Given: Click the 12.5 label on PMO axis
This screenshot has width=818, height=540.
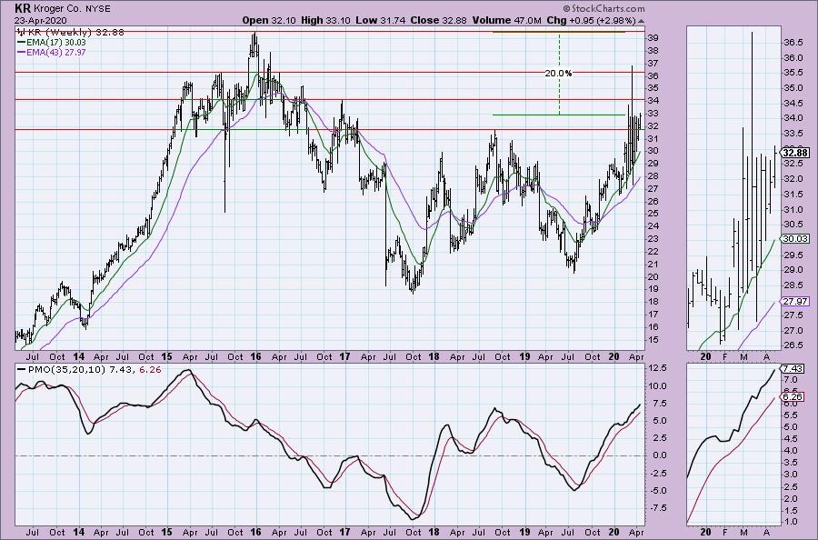Looking at the screenshot, I should point(659,368).
